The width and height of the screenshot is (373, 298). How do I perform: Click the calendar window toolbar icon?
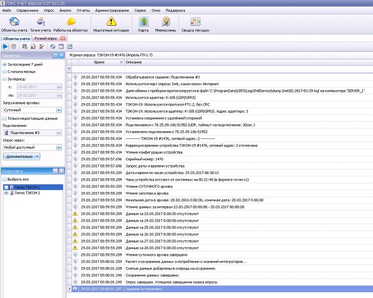(61, 46)
